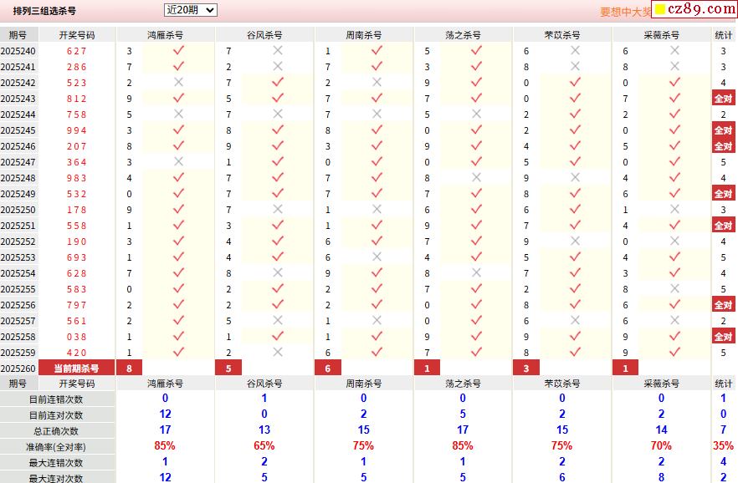Viewport: 738px width, 483px height.
Task: Click current 周南杀号 kill number 6
Action: click(x=328, y=368)
